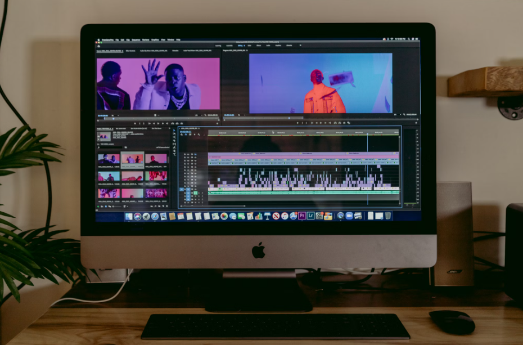523x345 pixels.
Task: Switch to Audio workspace tab
Action: (x=268, y=46)
